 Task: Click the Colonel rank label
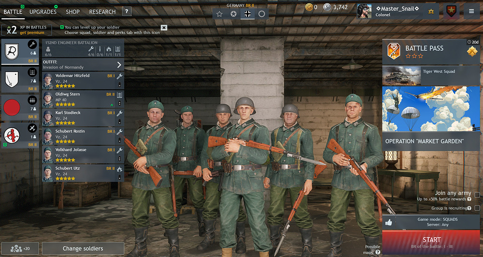click(383, 15)
